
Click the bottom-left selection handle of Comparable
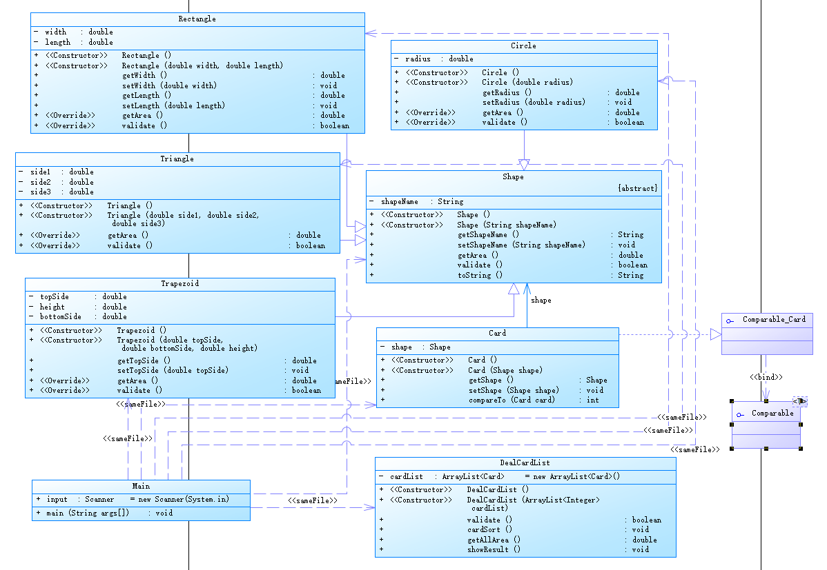click(x=732, y=449)
